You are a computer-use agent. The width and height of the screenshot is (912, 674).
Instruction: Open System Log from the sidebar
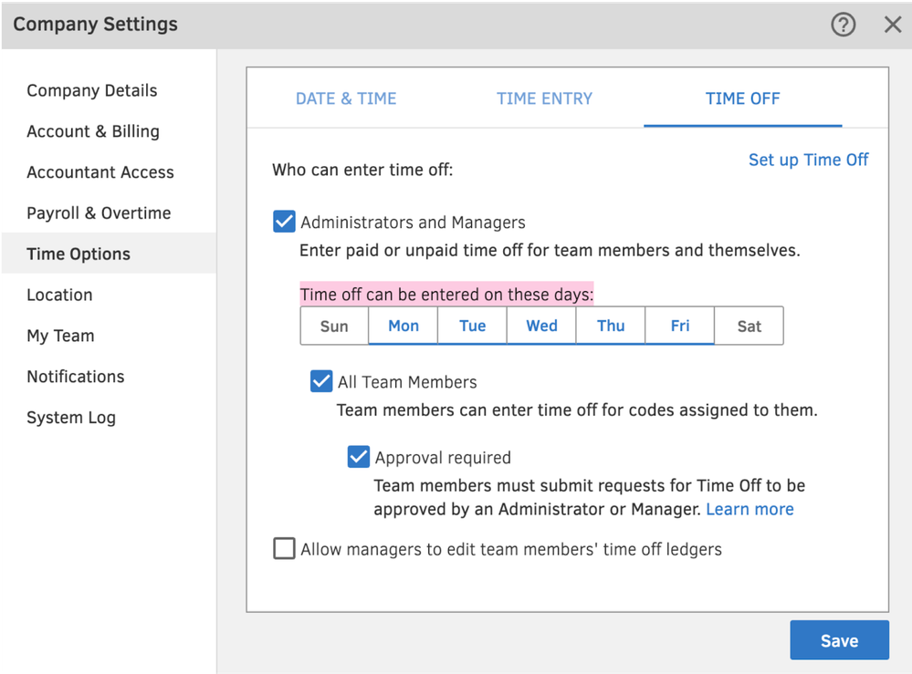pos(71,417)
